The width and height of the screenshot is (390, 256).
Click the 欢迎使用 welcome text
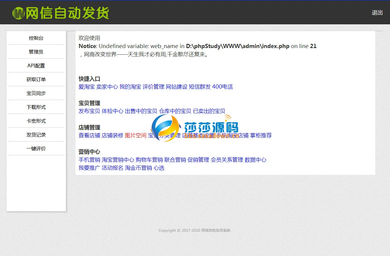89,38
